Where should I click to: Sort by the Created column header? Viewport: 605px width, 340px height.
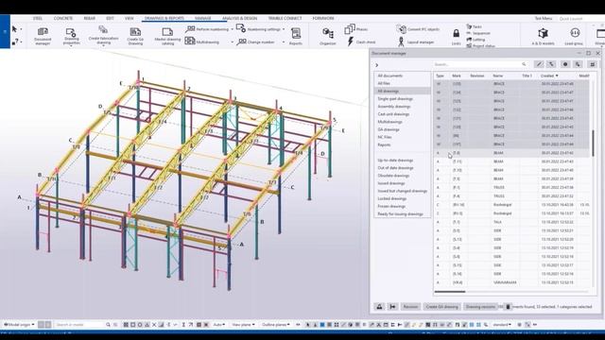pyautogui.click(x=549, y=76)
